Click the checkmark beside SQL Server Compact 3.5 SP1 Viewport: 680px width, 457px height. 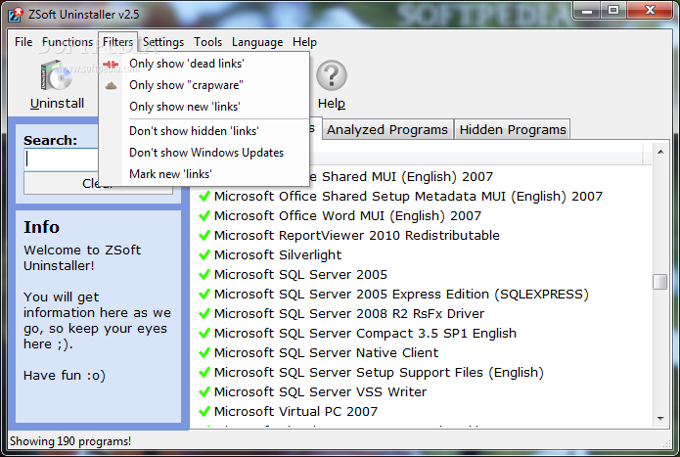coord(204,334)
